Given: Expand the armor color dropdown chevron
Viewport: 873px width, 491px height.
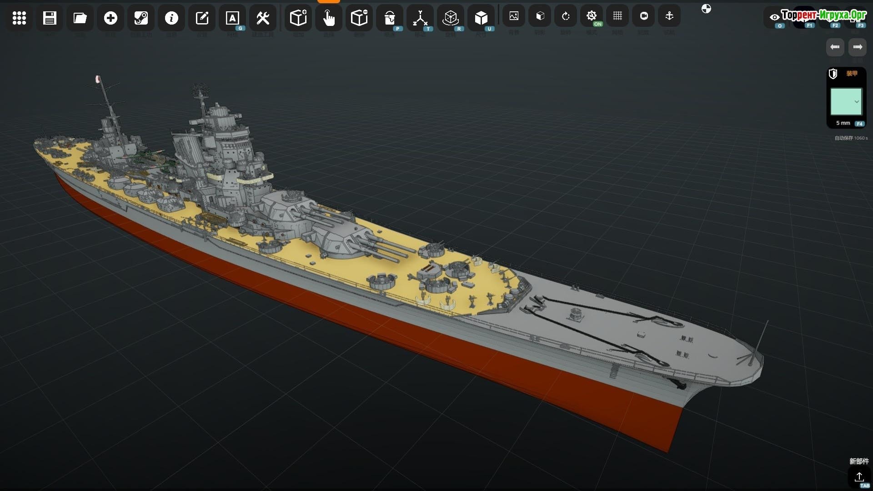Looking at the screenshot, I should [x=857, y=101].
